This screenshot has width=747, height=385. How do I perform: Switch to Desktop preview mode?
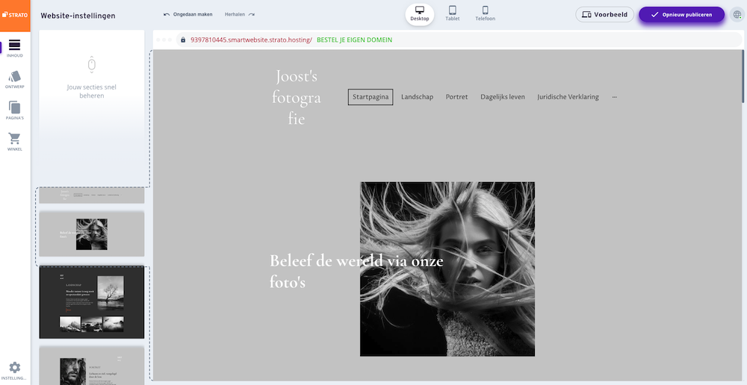[x=420, y=13]
